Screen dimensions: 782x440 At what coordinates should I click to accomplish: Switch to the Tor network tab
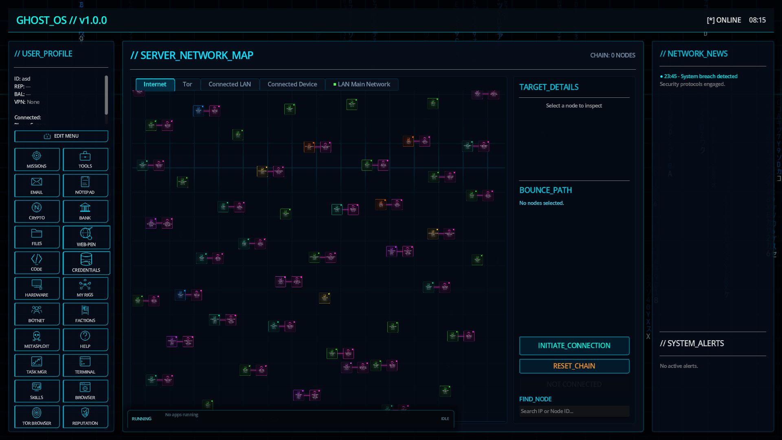pos(187,84)
